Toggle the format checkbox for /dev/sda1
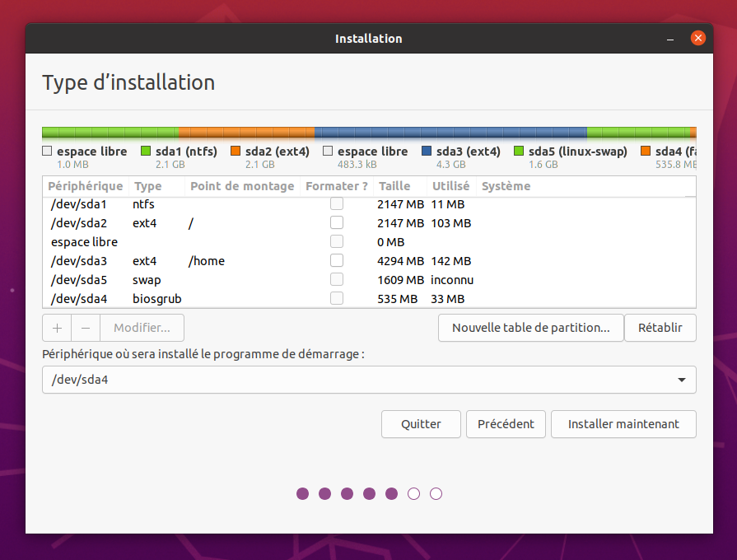 point(337,203)
